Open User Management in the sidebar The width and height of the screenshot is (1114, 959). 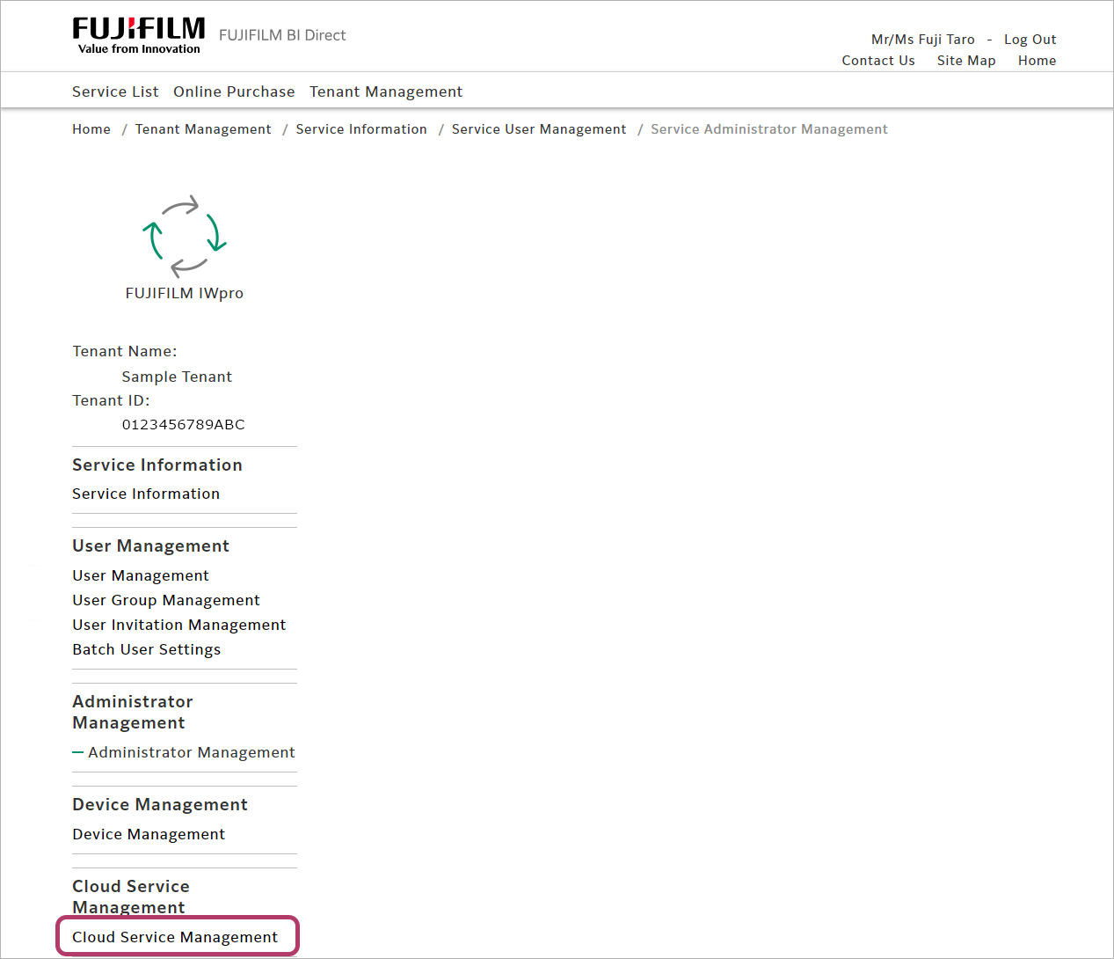tap(141, 575)
